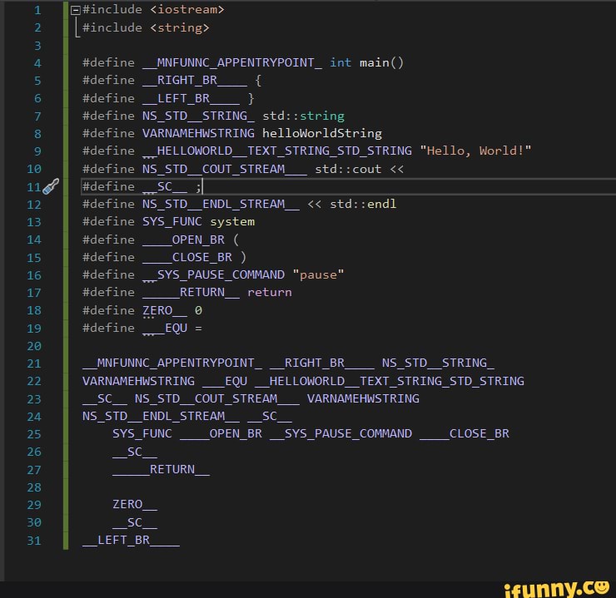Click <iostream> in the first include

click(x=187, y=9)
